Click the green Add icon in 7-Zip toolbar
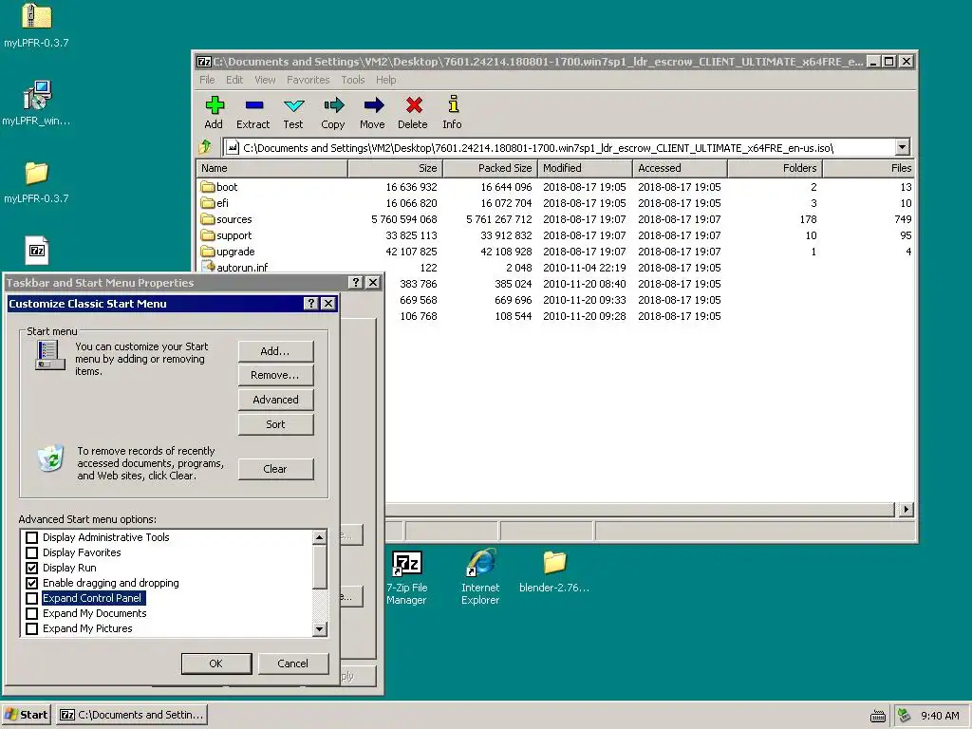 [x=215, y=105]
